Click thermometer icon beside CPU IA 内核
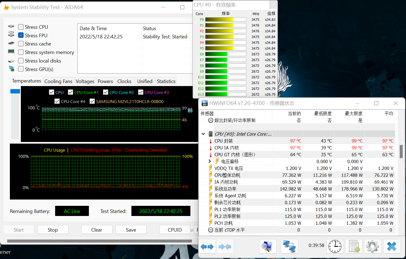 click(x=211, y=148)
